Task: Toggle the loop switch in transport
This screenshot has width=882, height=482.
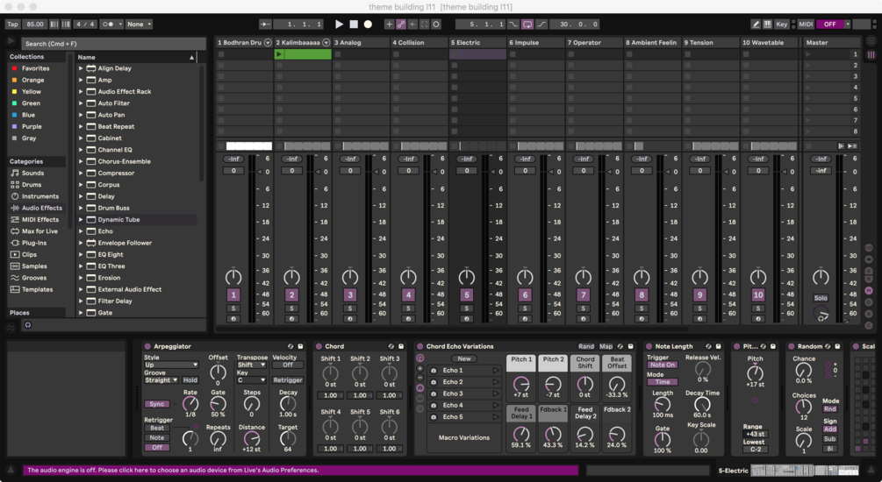Action: [x=527, y=25]
